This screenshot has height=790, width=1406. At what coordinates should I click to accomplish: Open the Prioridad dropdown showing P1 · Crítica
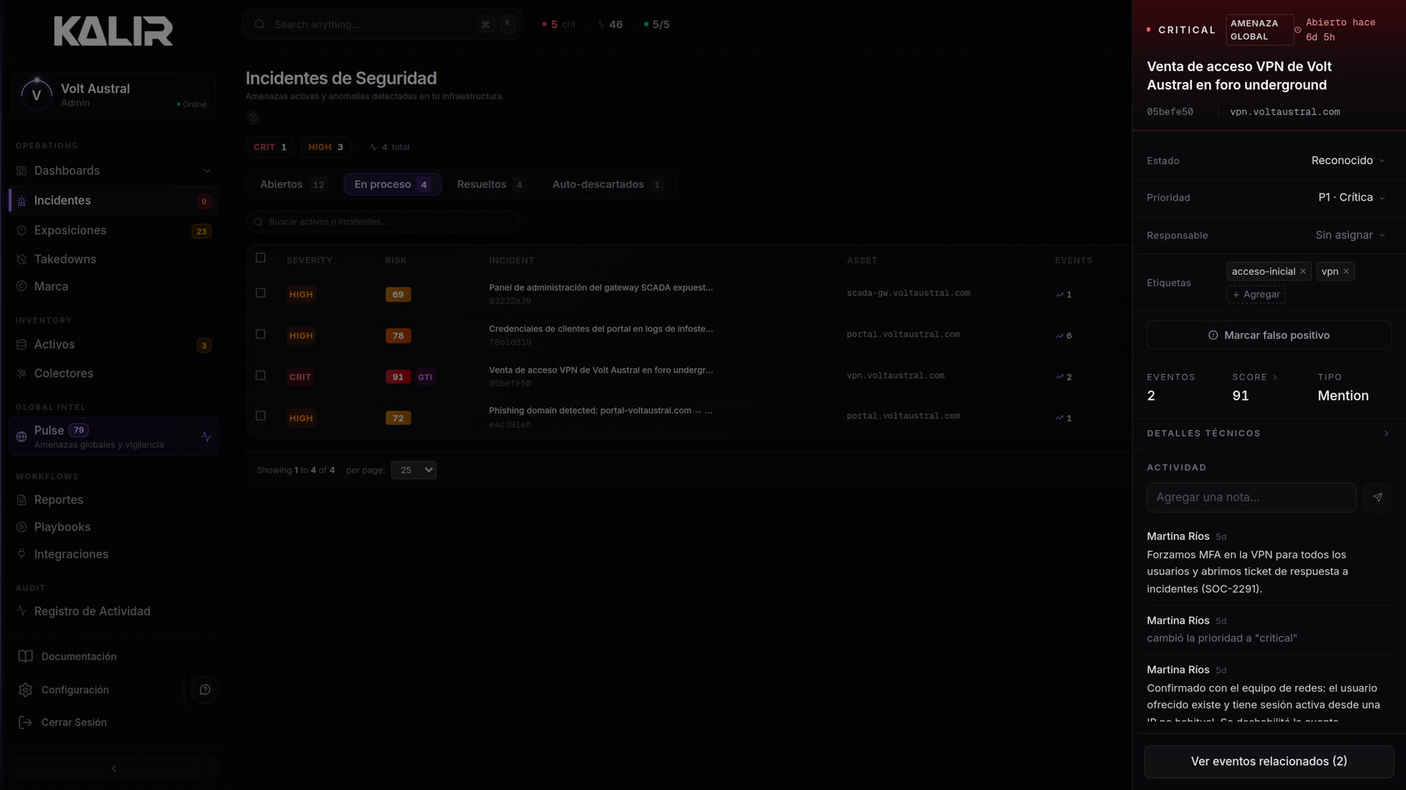(x=1351, y=197)
